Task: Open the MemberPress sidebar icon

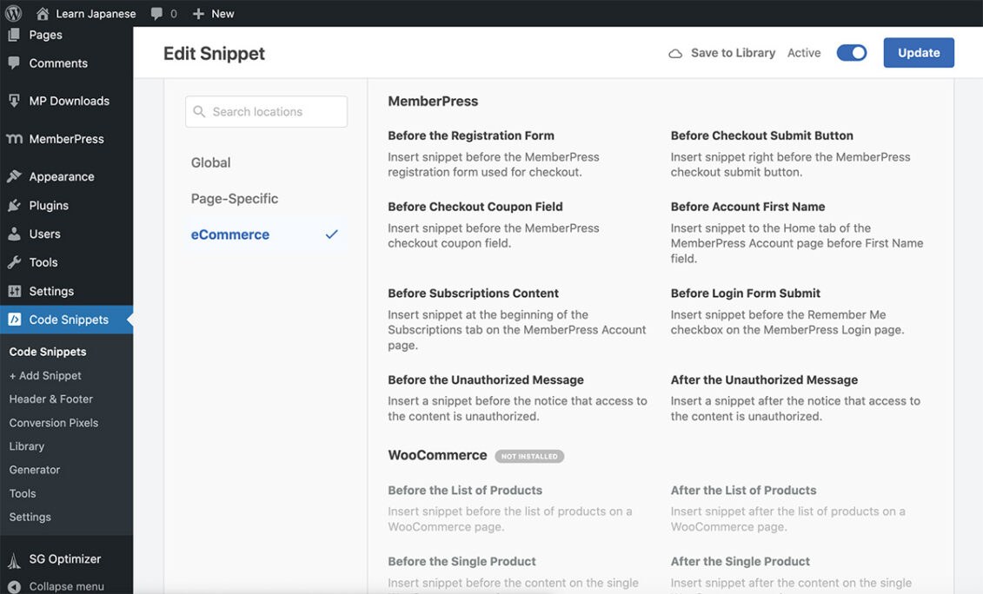Action: coord(15,138)
